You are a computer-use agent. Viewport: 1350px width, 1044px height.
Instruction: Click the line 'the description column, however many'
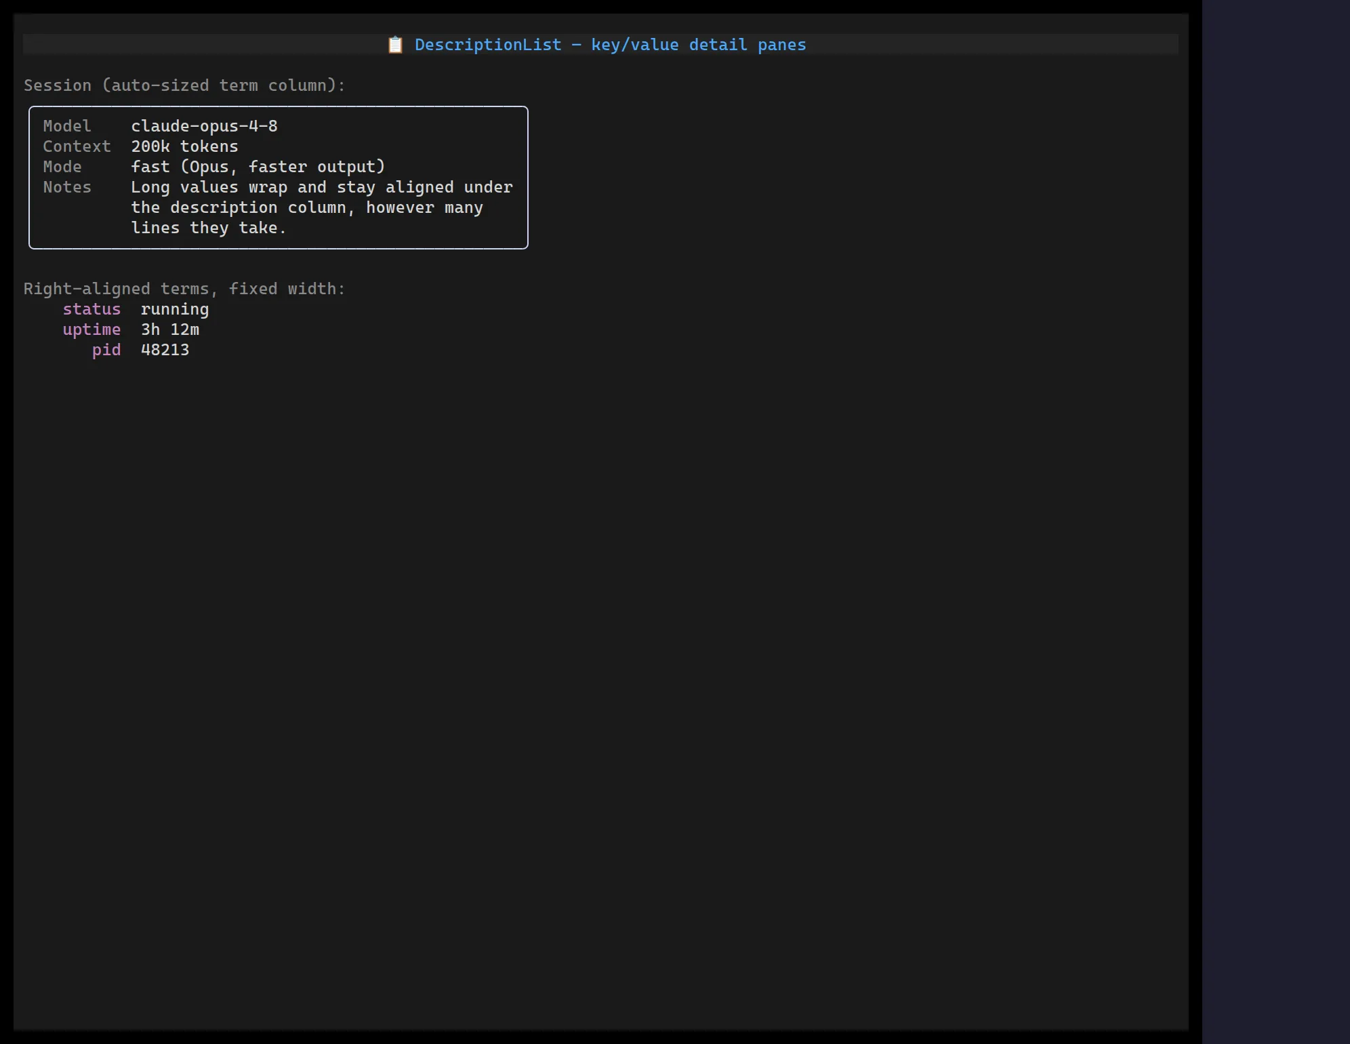click(x=307, y=207)
